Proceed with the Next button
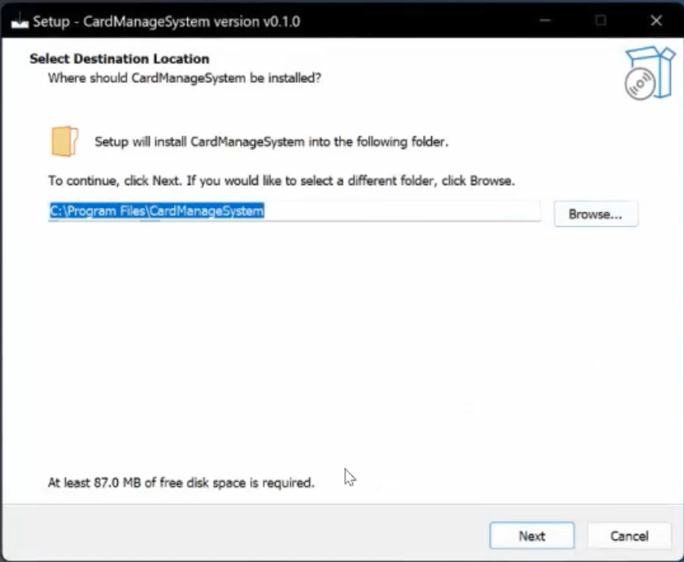The height and width of the screenshot is (562, 684). coord(532,536)
